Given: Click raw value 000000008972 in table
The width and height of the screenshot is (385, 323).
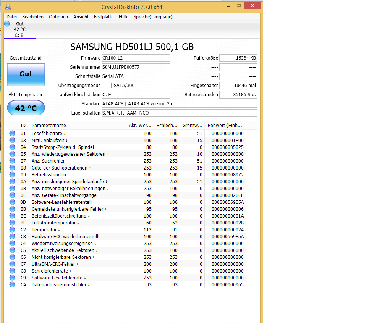Looking at the screenshot, I should tap(228, 175).
